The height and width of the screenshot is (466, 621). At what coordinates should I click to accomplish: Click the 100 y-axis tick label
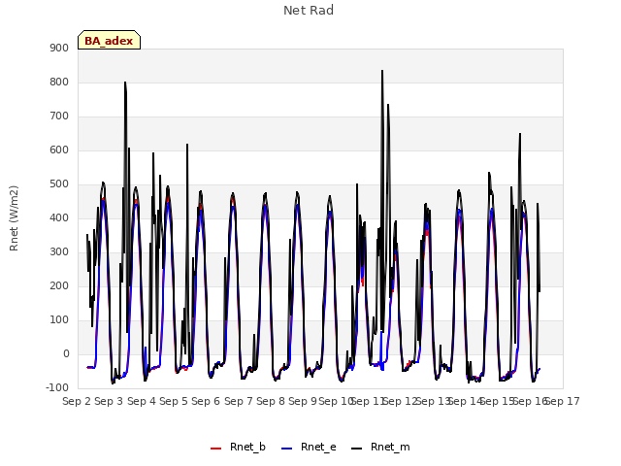pos(59,320)
